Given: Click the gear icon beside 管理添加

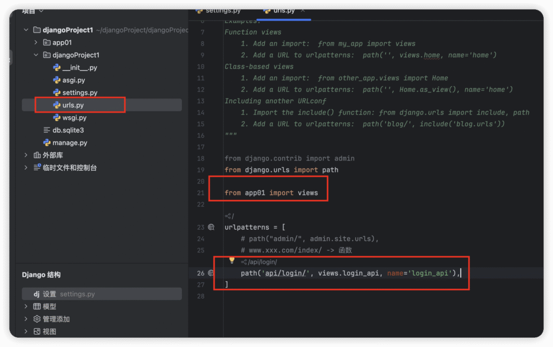Looking at the screenshot, I should 37,319.
